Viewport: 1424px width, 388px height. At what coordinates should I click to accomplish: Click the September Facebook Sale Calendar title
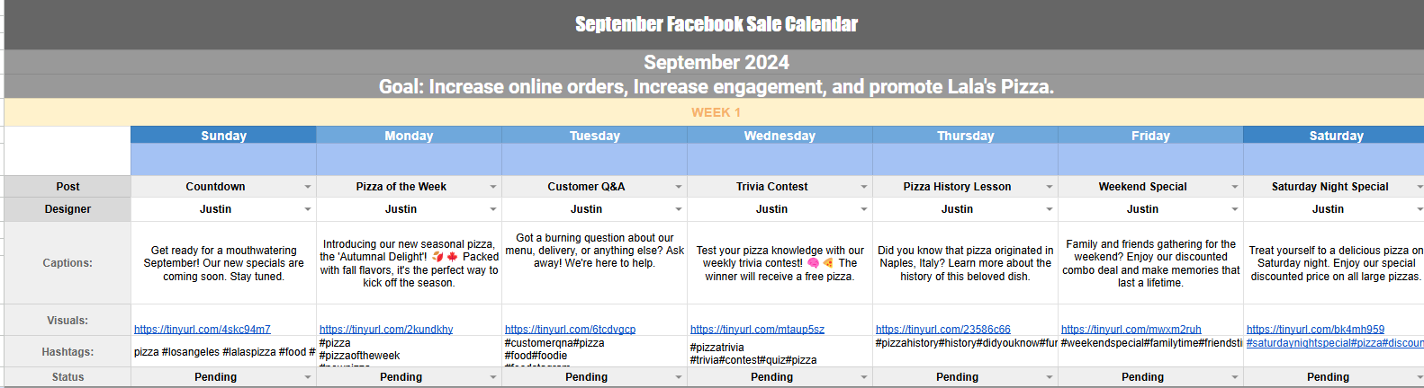(x=716, y=24)
